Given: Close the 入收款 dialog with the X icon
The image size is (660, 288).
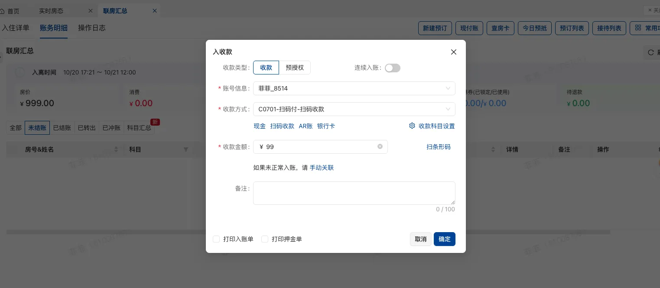Looking at the screenshot, I should click(454, 52).
